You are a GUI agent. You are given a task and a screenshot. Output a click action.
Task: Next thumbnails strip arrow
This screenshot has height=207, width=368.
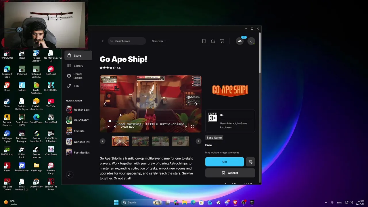pos(198,141)
